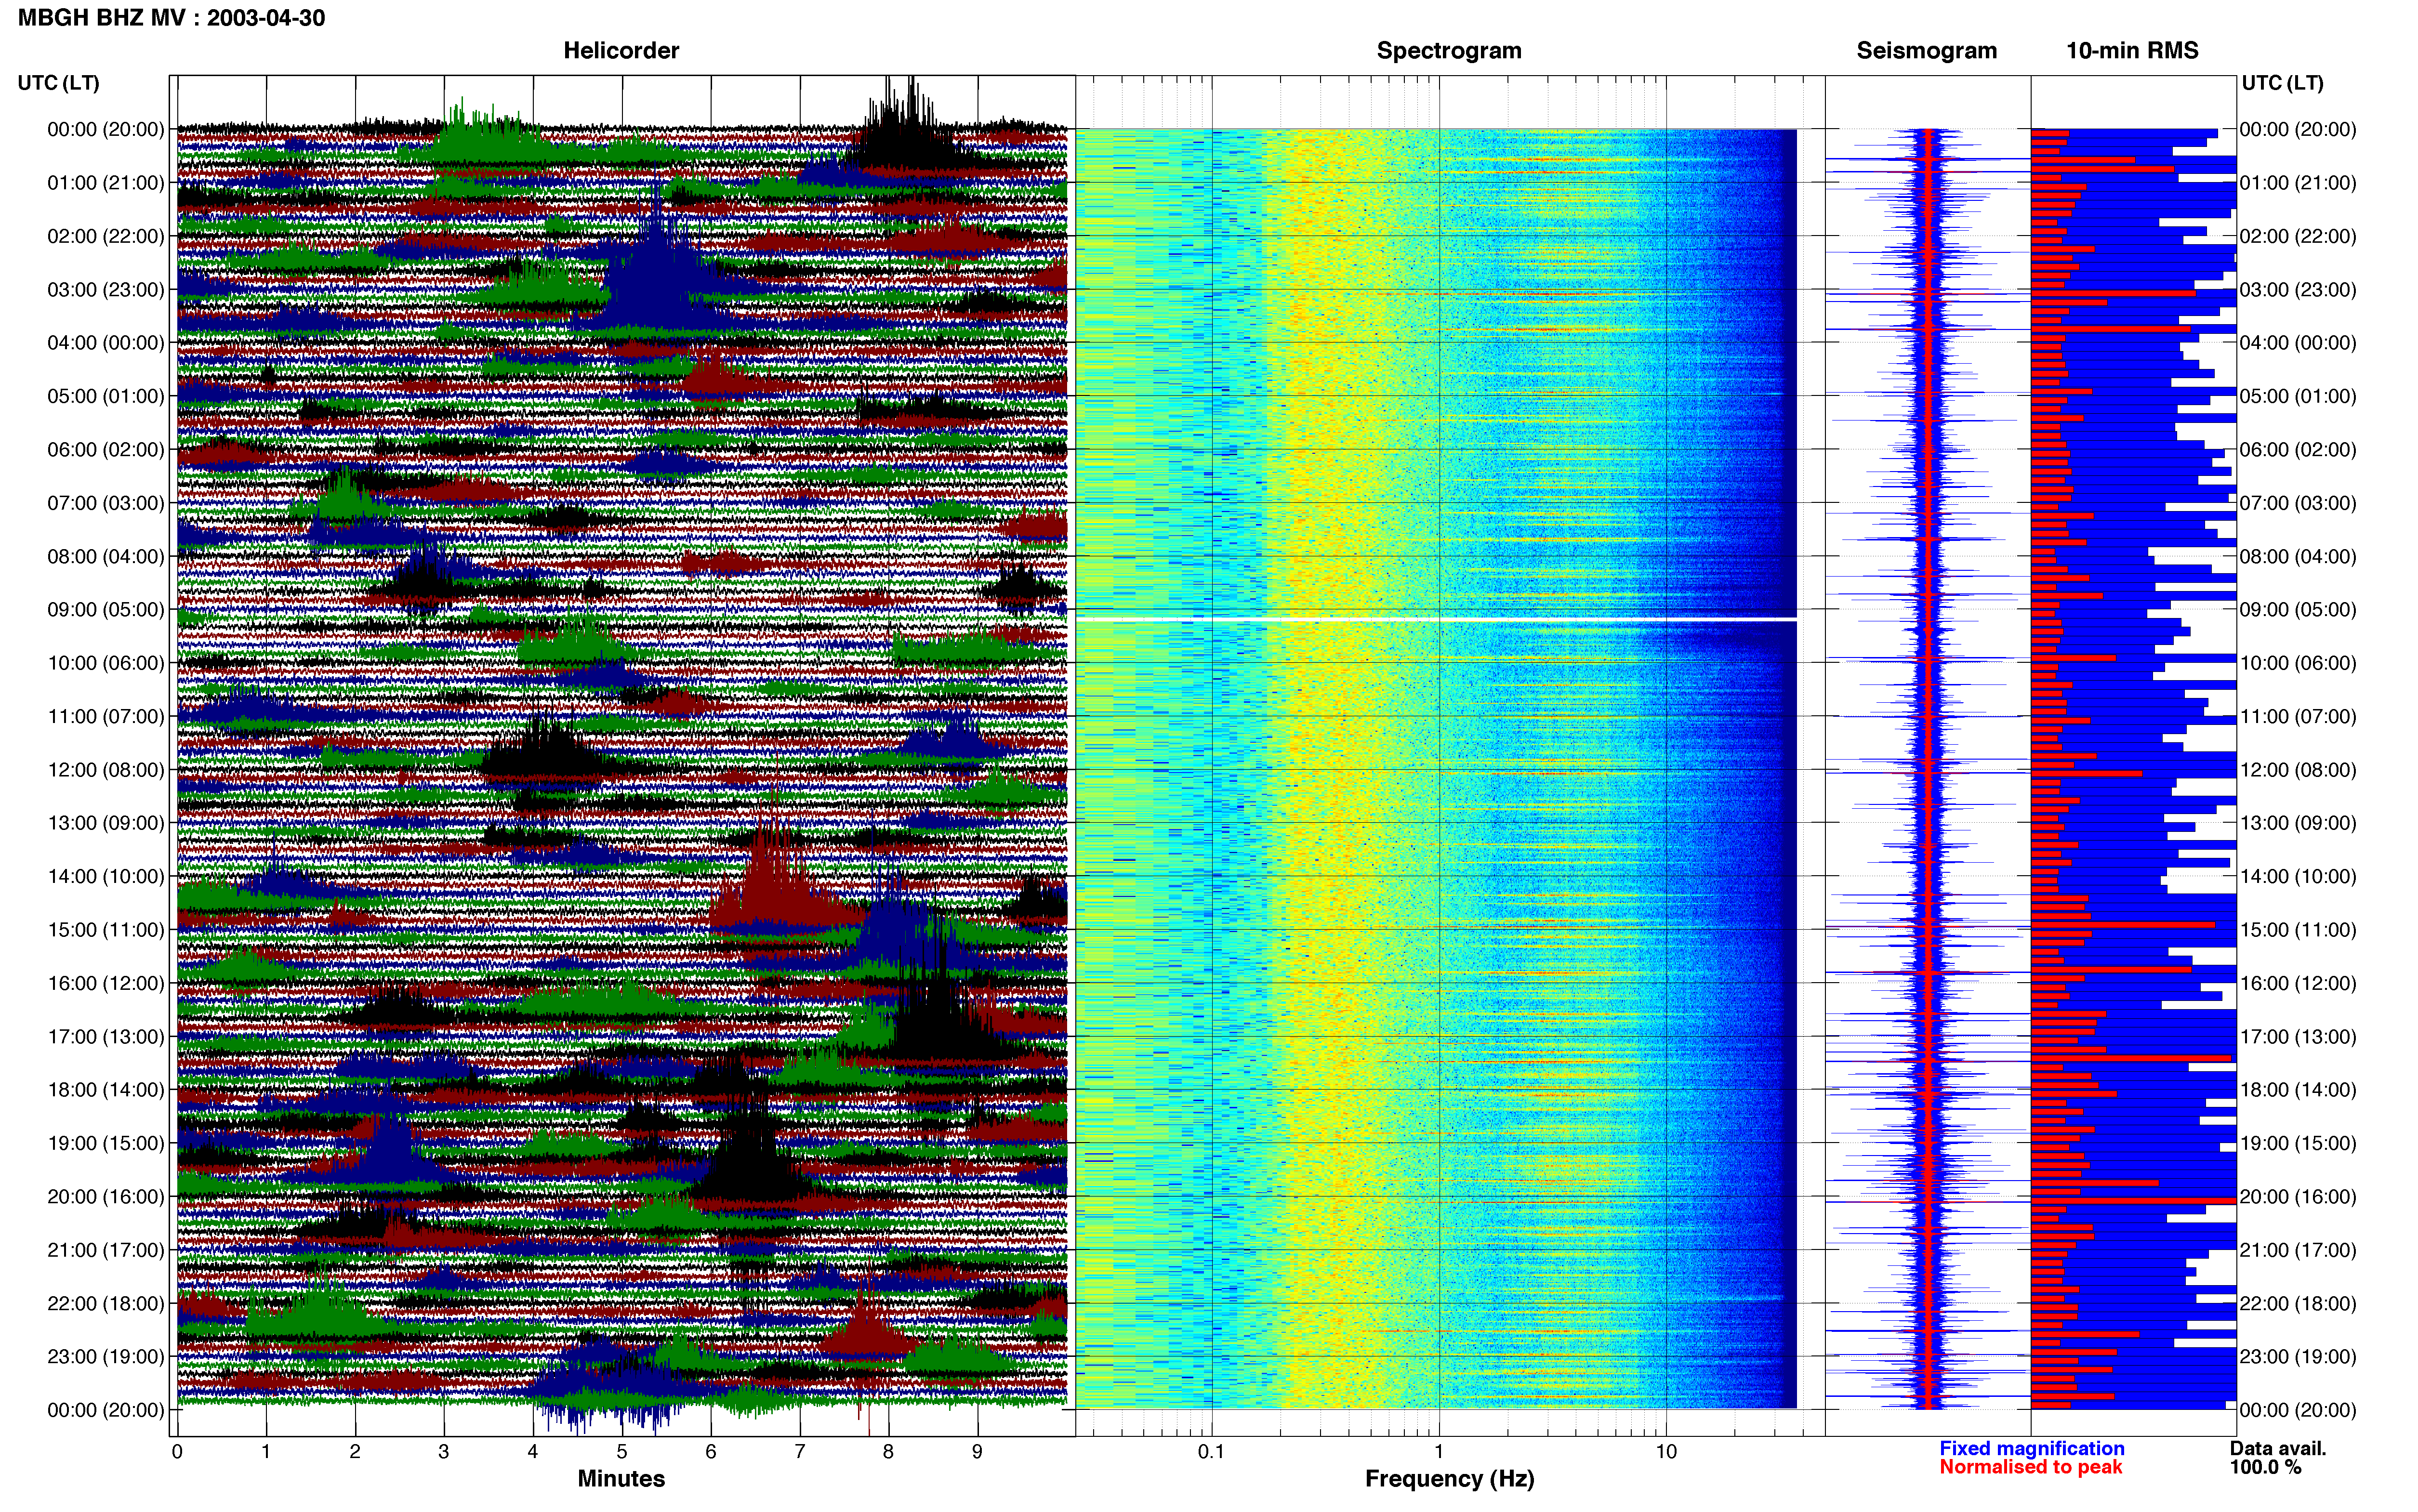Click left time label '02:00 (22:00)'
This screenshot has width=2418, height=1512.
tap(106, 236)
